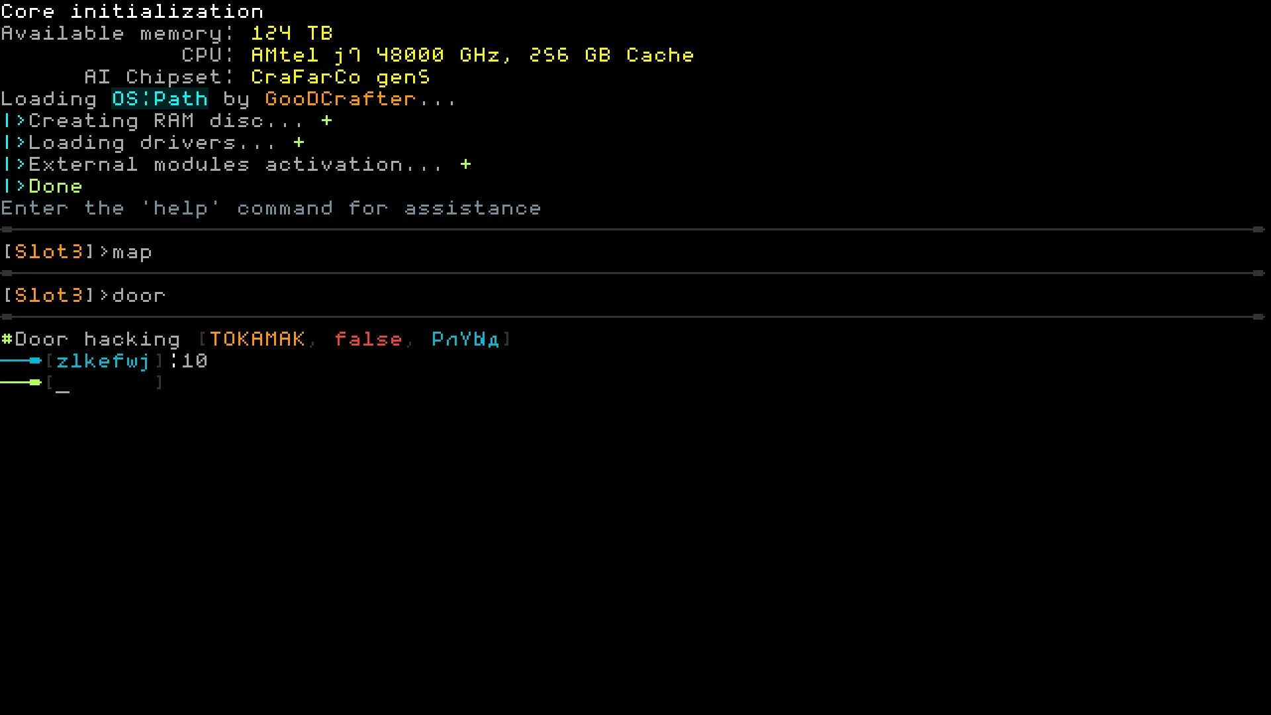Select the highlighted OS:Path label
The image size is (1271, 715).
click(160, 99)
